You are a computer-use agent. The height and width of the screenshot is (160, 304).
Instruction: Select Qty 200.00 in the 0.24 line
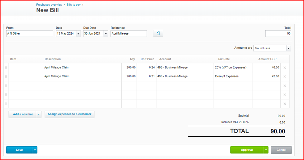129,67
